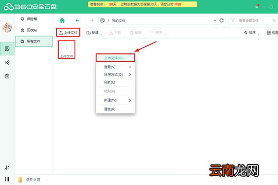Click the plus upload file tile
Viewport: 278px width, 185px height.
(66, 49)
